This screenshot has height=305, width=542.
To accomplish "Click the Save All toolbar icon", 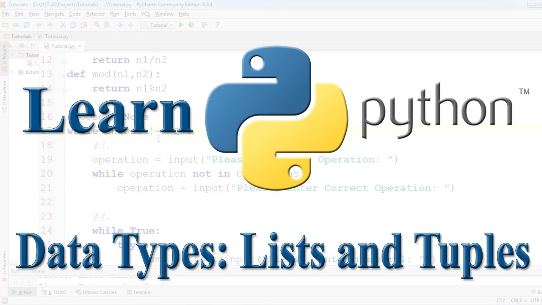I will click(16, 25).
